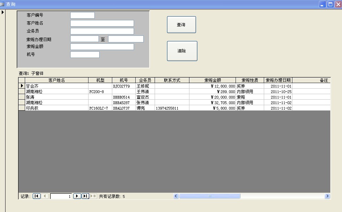Click cell 宣俊杰
342x212 pixels.
point(145,97)
